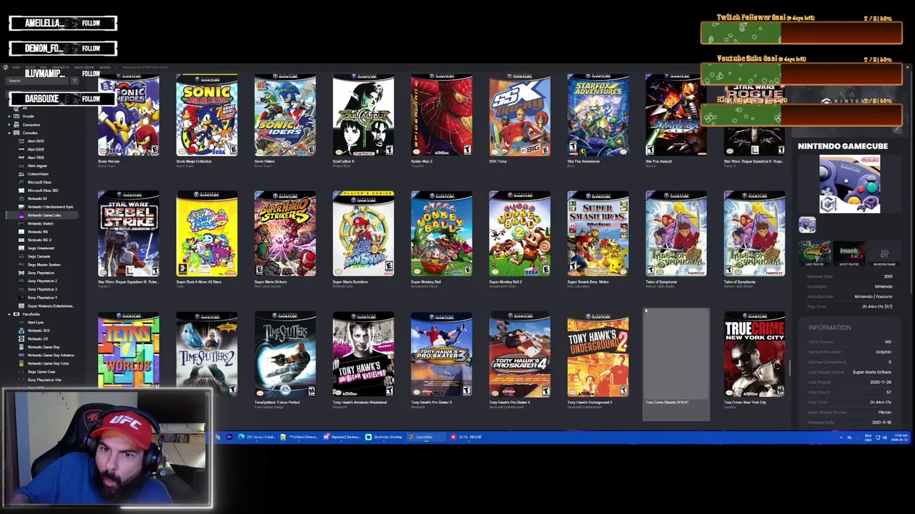This screenshot has width=915, height=514.
Task: Select Super Monkey Ball 2 cover
Action: (x=520, y=233)
